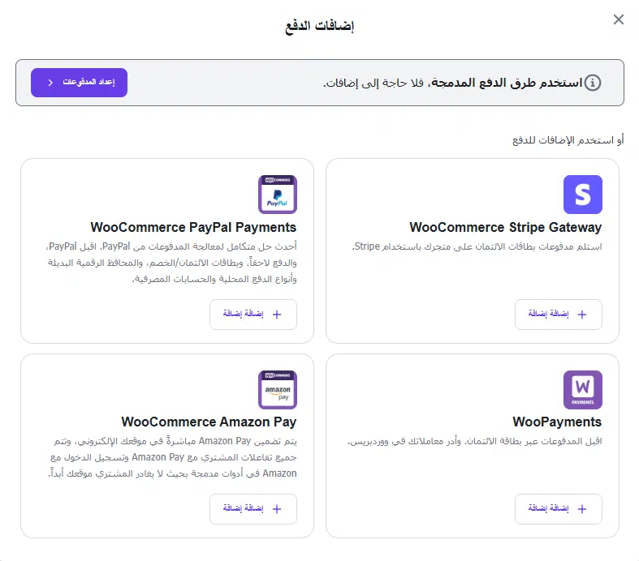Click the PayPal card description text
The image size is (639, 561).
[x=171, y=263]
